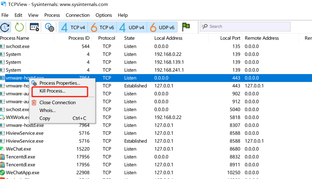This screenshot has width=312, height=179.
Task: Select the HiviewService.exe row in Established state
Action: pos(156,141)
